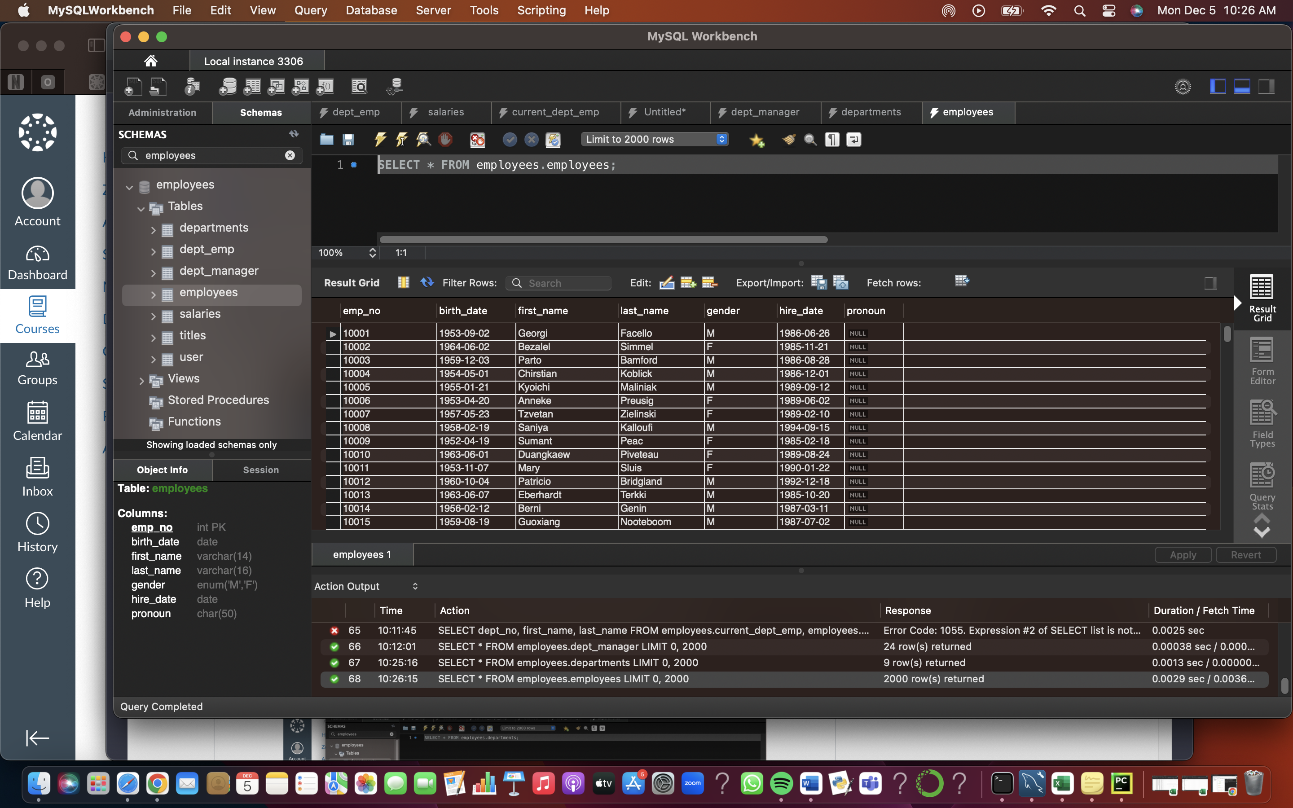Switch to the Session tab
This screenshot has height=808, width=1293.
[261, 470]
